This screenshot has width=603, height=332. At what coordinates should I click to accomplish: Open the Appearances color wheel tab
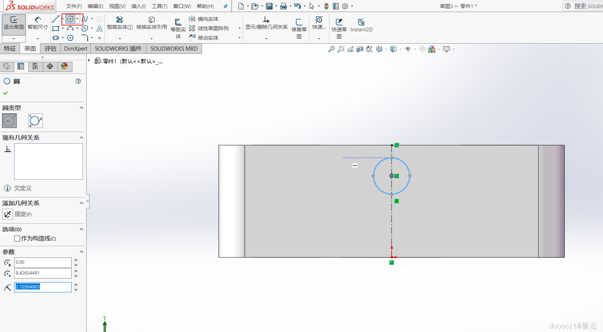pos(64,66)
